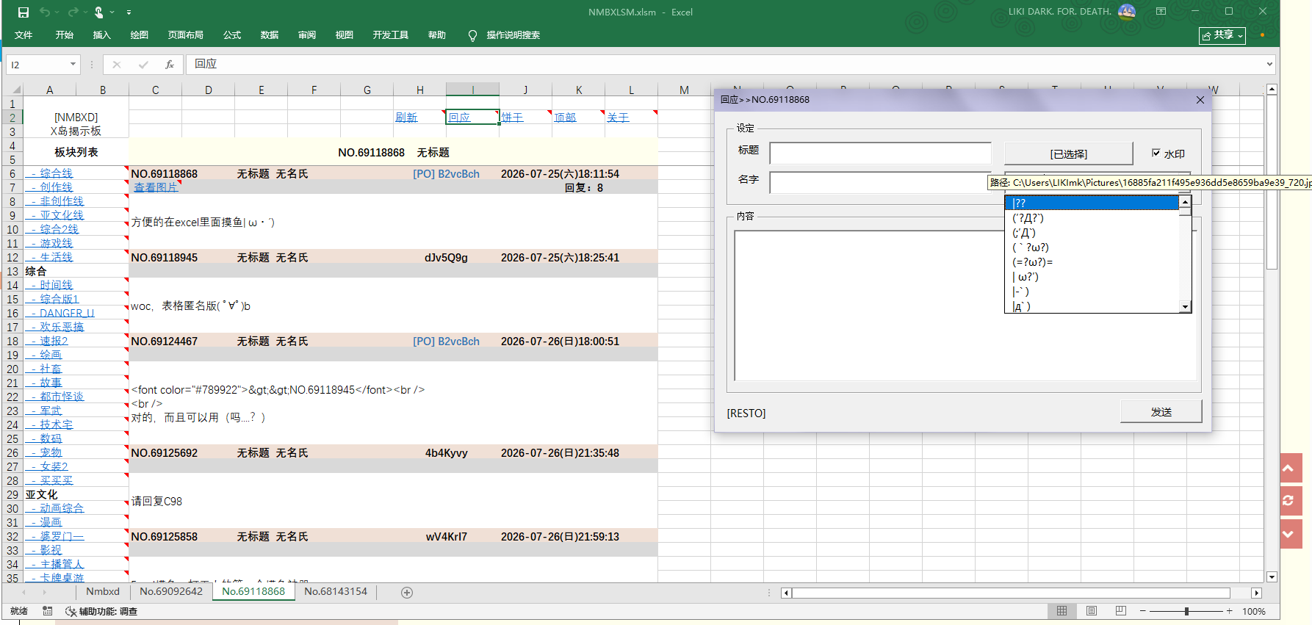Cancel the formula bar entry
The image size is (1312, 625).
(x=117, y=65)
